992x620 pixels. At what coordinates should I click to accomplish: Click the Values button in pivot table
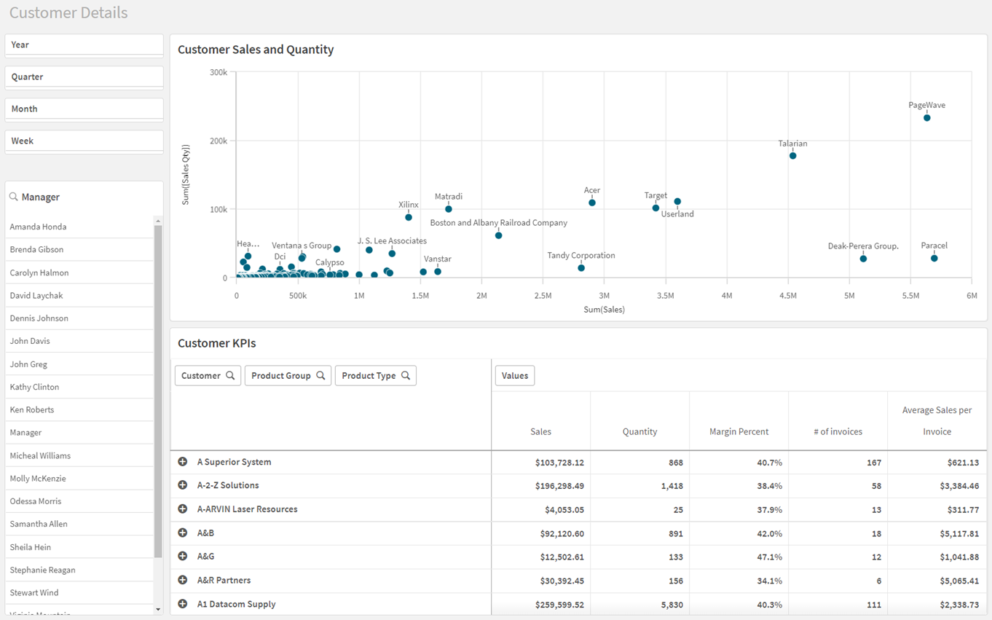pos(515,376)
